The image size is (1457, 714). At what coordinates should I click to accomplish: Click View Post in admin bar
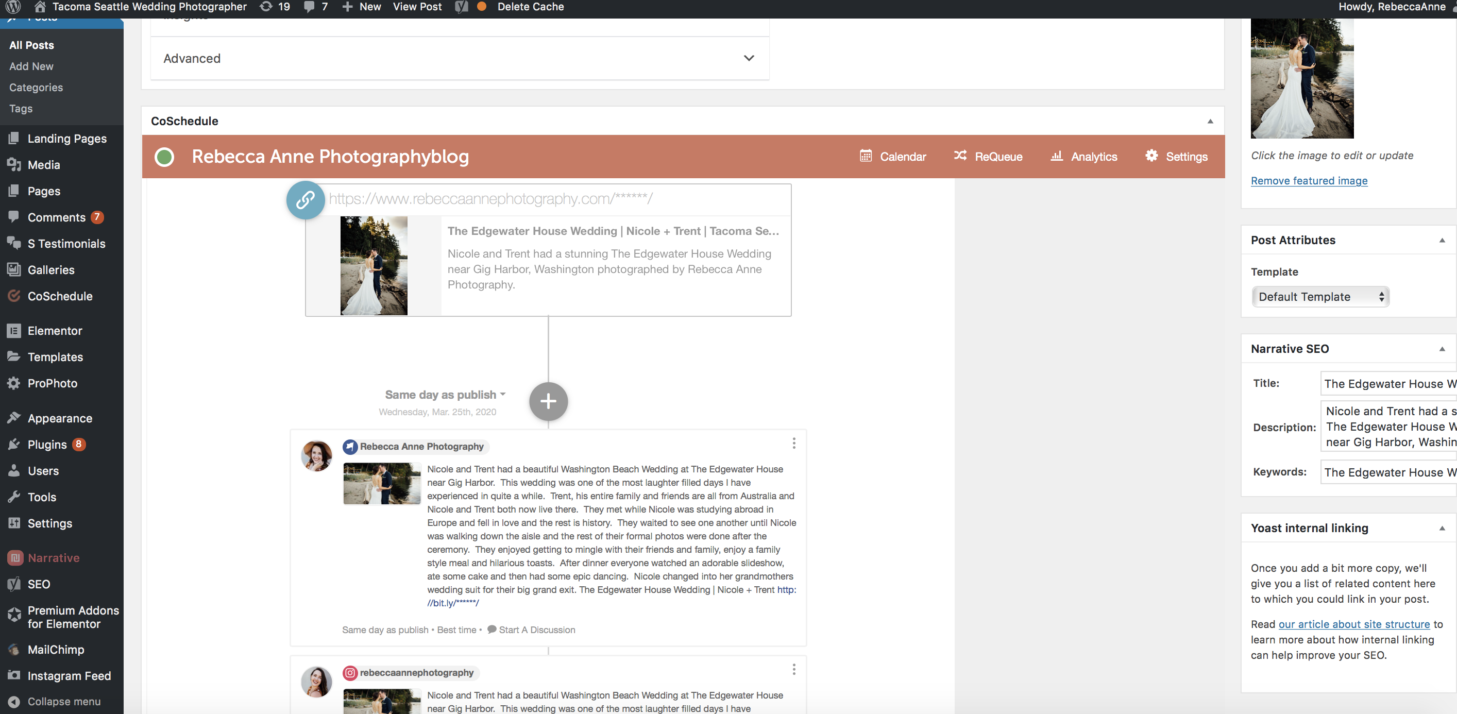[x=417, y=7]
